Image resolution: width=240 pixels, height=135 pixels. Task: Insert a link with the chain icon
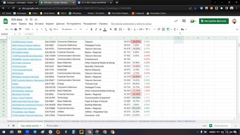pyautogui.click(x=154, y=29)
